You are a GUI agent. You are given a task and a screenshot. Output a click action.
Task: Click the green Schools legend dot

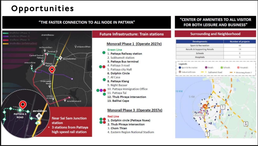tap(222, 68)
